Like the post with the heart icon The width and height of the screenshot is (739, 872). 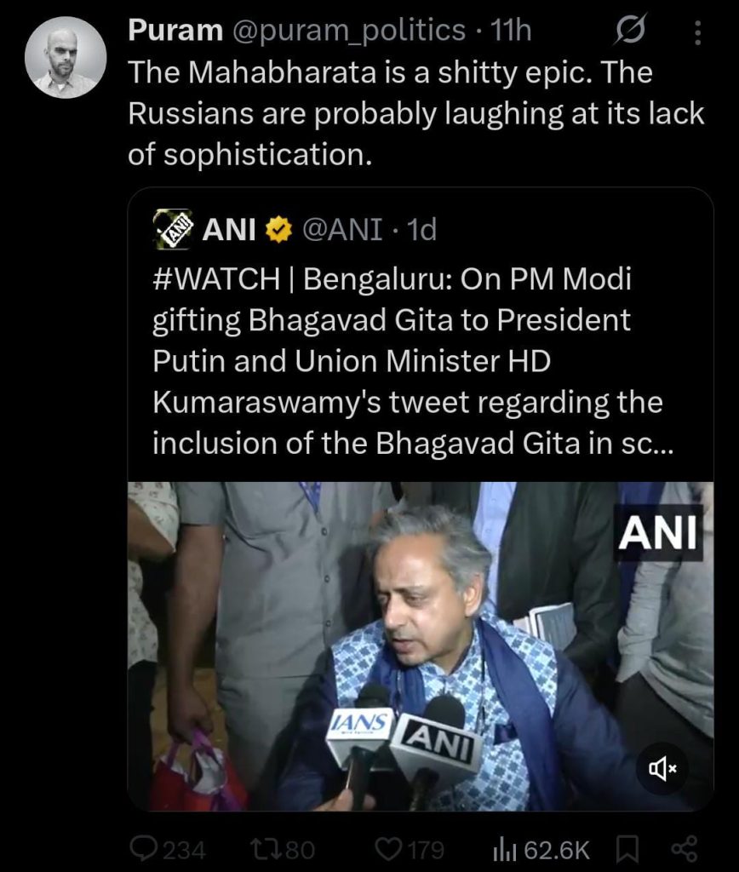point(387,848)
